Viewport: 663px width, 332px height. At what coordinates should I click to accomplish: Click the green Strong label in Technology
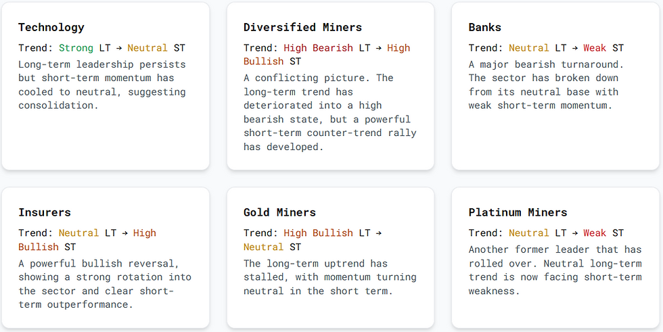tap(76, 48)
